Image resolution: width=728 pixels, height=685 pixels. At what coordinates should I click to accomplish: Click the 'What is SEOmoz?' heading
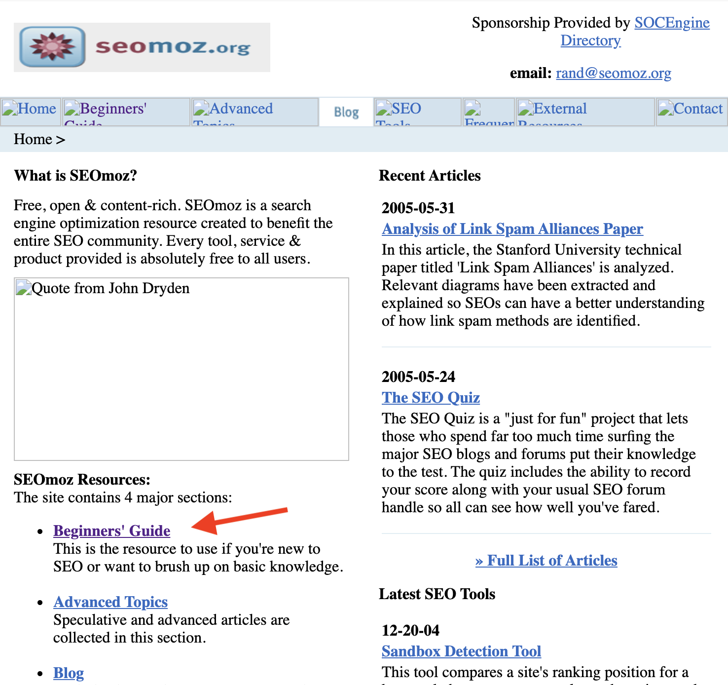pyautogui.click(x=75, y=175)
